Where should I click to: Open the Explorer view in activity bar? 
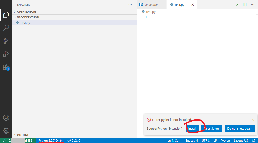pos(6,15)
